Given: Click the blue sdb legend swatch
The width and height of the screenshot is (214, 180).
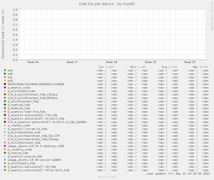Looking at the screenshot, I should click(5, 74).
